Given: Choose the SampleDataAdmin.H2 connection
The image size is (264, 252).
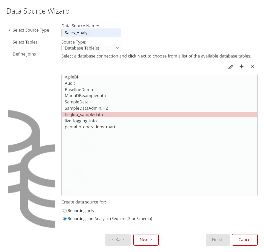Looking at the screenshot, I should click(86, 108).
